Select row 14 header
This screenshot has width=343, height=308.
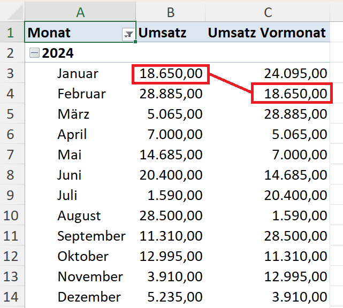[x=11, y=297]
